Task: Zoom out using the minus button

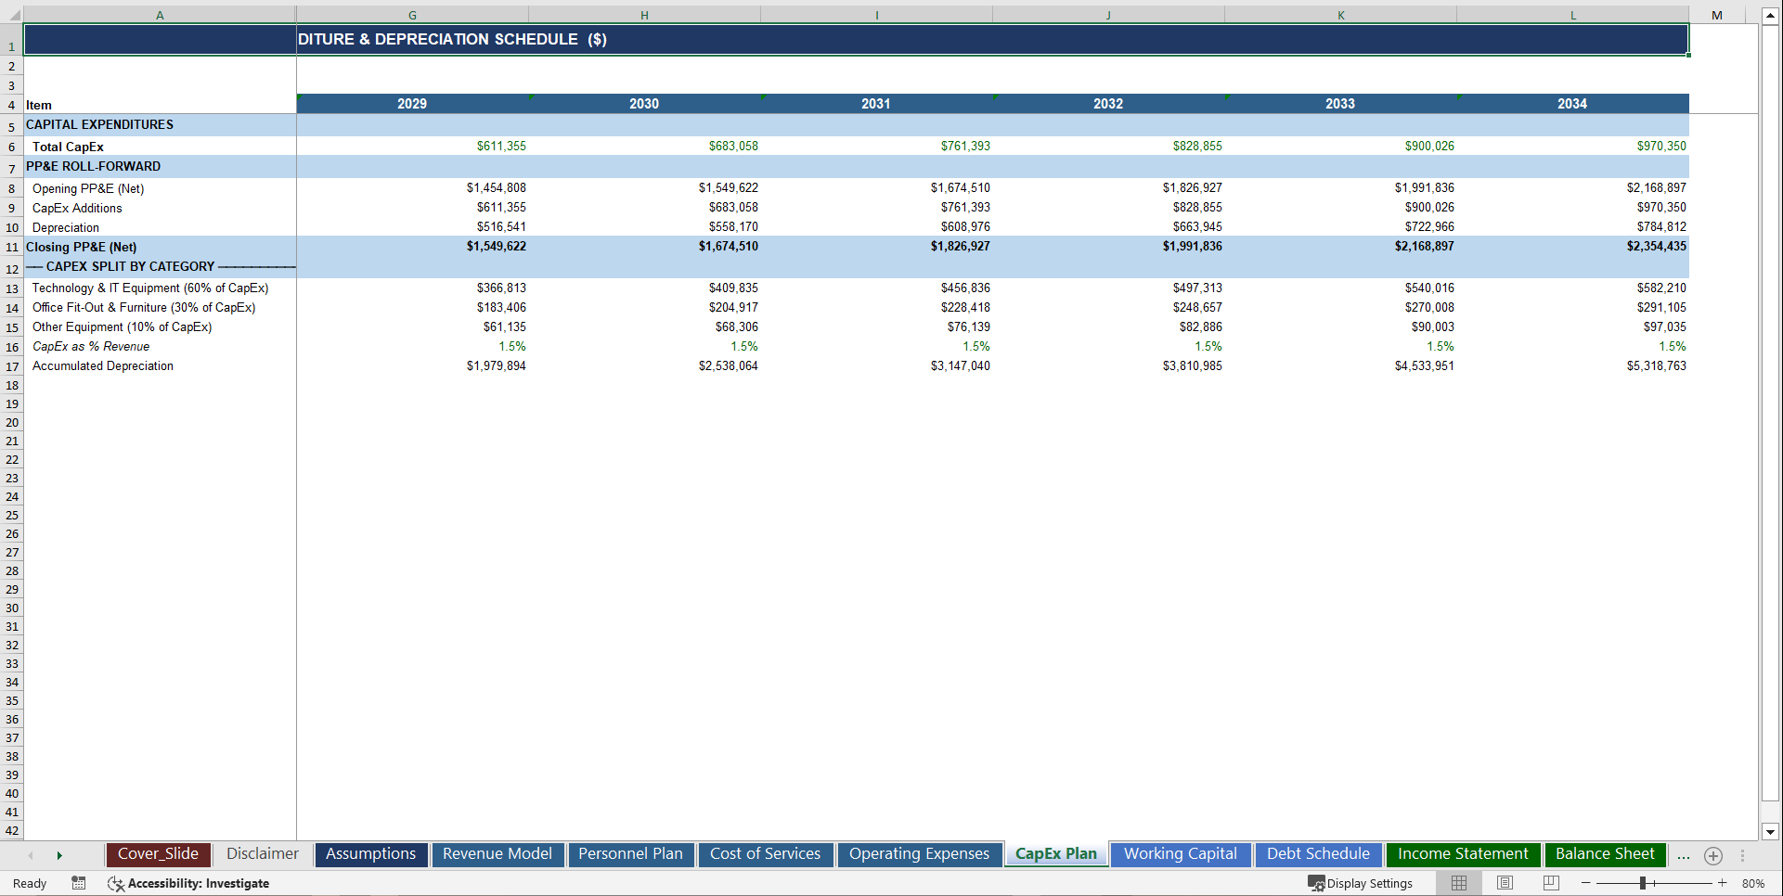Action: [1586, 883]
